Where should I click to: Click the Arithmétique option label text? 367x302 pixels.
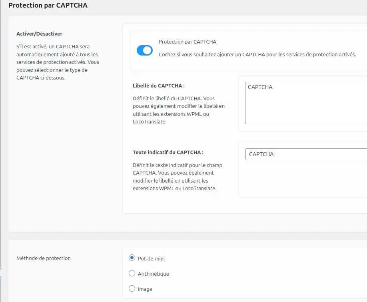pos(153,274)
